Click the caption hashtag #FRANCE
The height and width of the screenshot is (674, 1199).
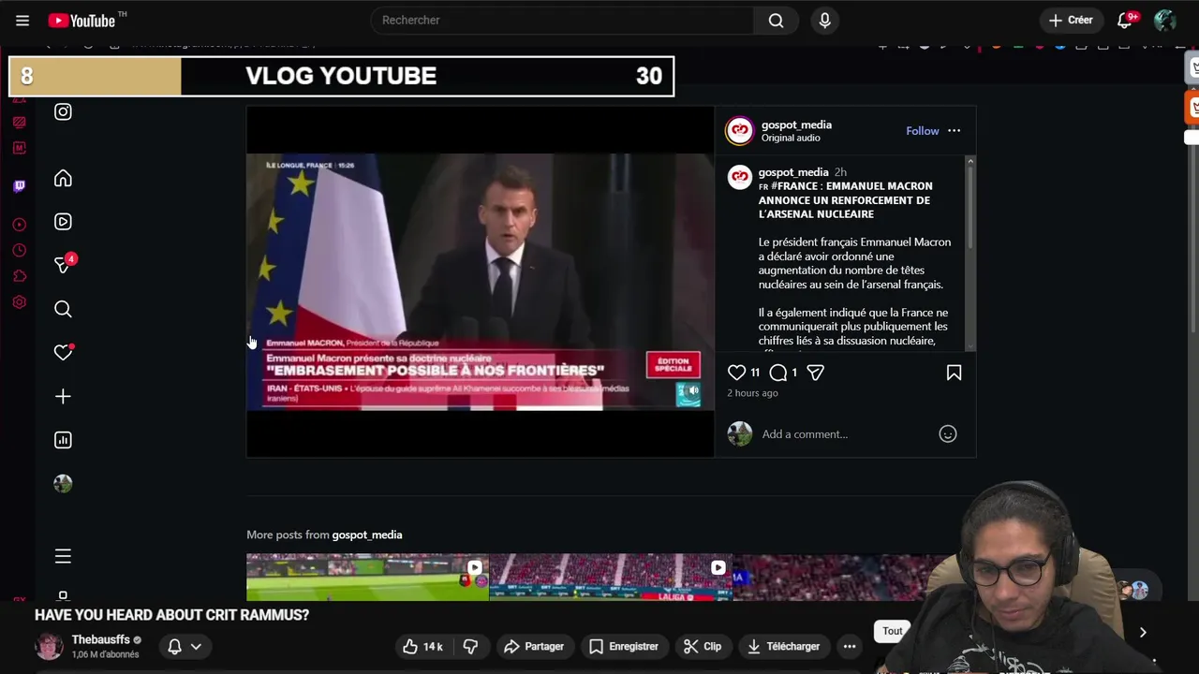795,186
